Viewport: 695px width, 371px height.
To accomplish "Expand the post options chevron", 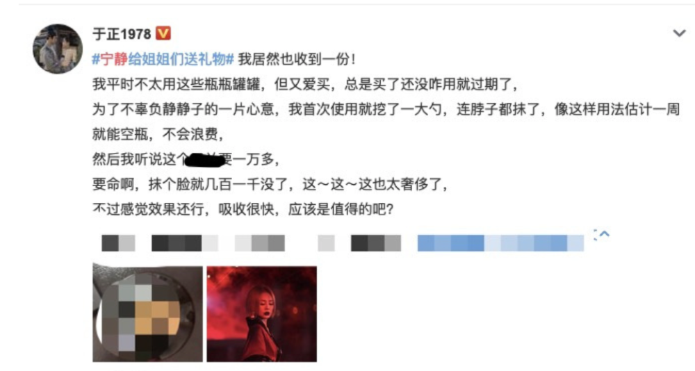I will click(x=679, y=33).
